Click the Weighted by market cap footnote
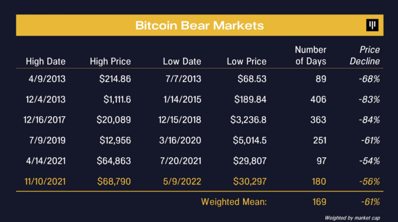Viewport: 398px width, 222px height. click(352, 218)
